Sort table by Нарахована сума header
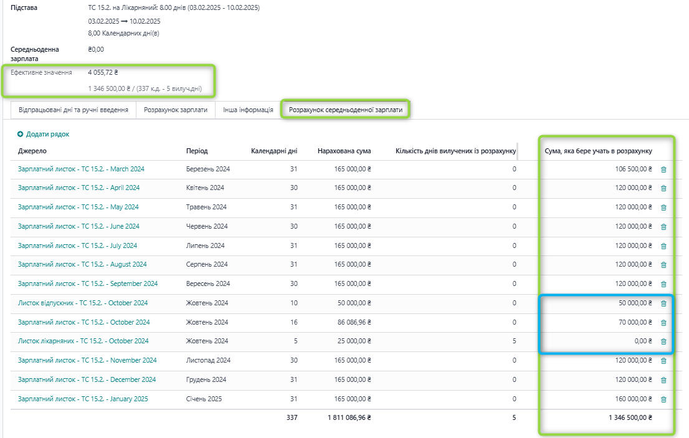The height and width of the screenshot is (438, 689). point(344,151)
